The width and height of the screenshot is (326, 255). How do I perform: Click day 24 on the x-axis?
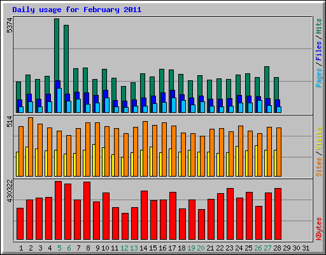(239, 248)
